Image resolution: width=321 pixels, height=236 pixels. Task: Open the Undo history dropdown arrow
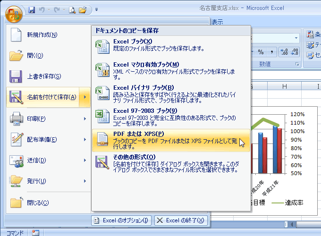tap(49, 9)
